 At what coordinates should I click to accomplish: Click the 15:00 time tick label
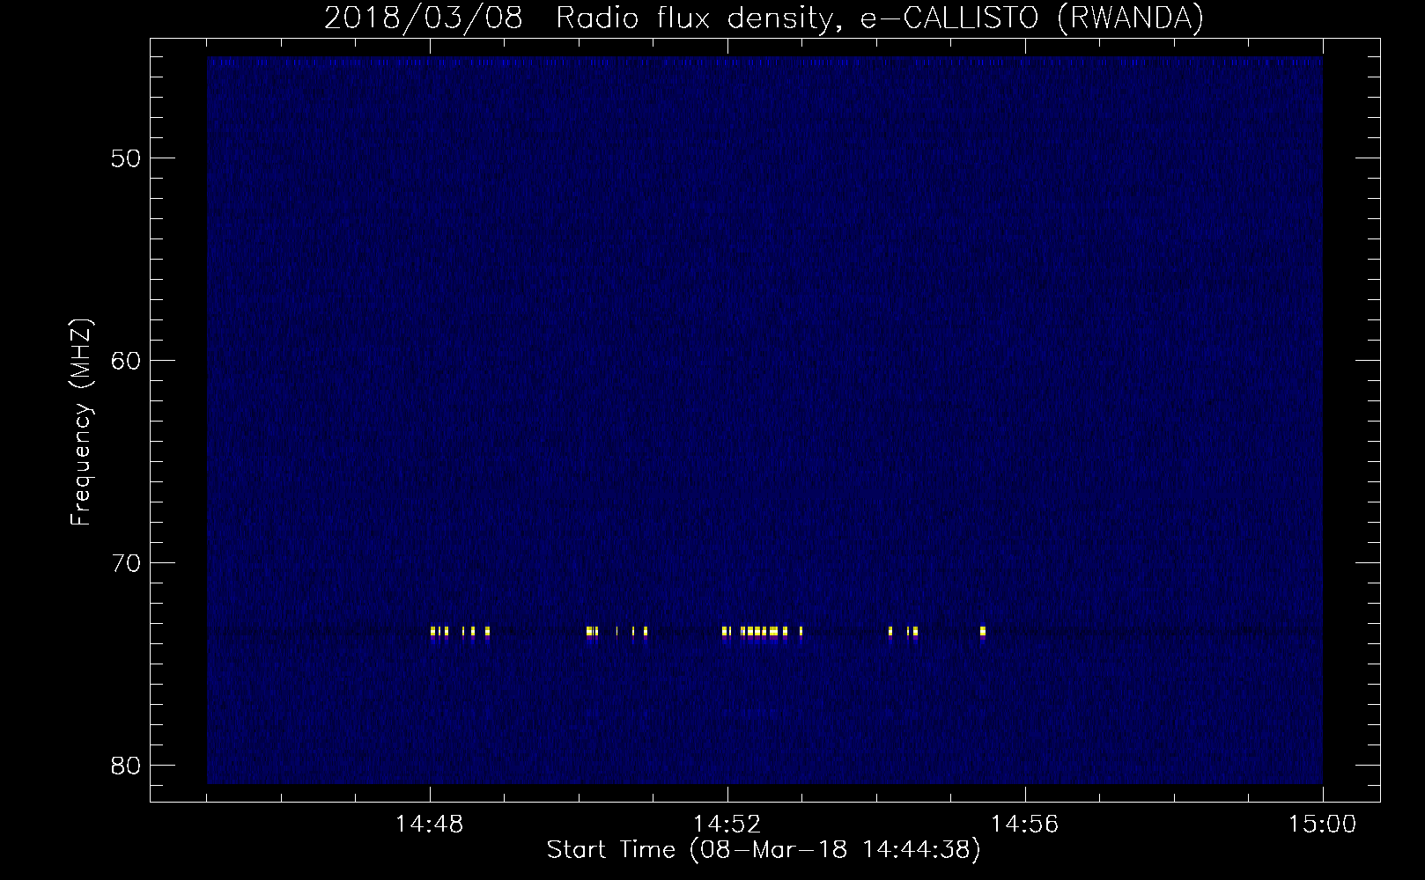tap(1323, 825)
